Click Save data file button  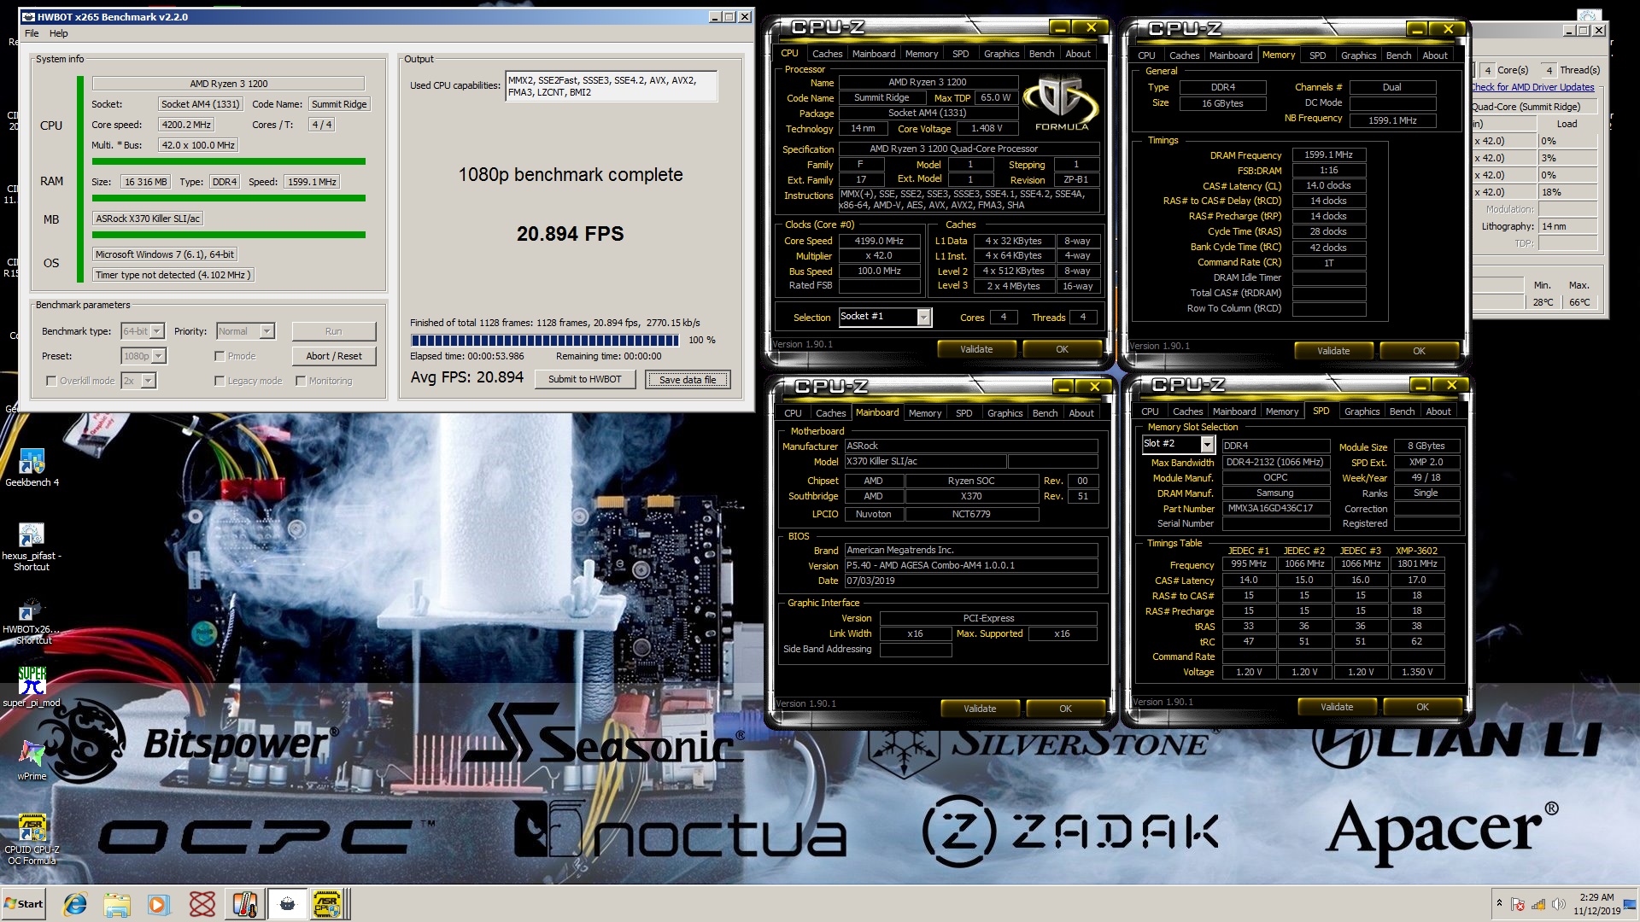pos(688,379)
